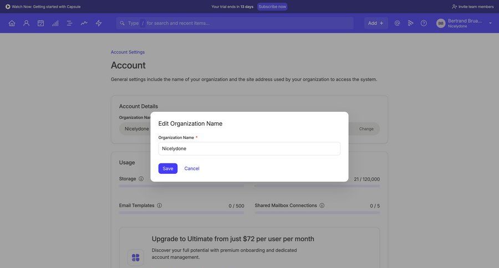Open the help question mark icon
This screenshot has width=499, height=268.
click(424, 23)
